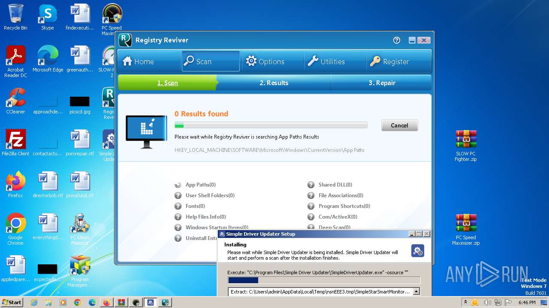This screenshot has height=308, width=549.
Task: Cancel the registry scan
Action: click(399, 125)
